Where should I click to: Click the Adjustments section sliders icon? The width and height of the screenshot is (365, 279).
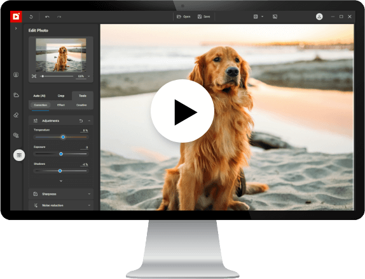pyautogui.click(x=36, y=120)
